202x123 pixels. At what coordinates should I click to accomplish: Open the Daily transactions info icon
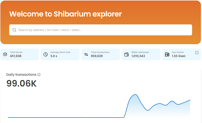(39, 75)
